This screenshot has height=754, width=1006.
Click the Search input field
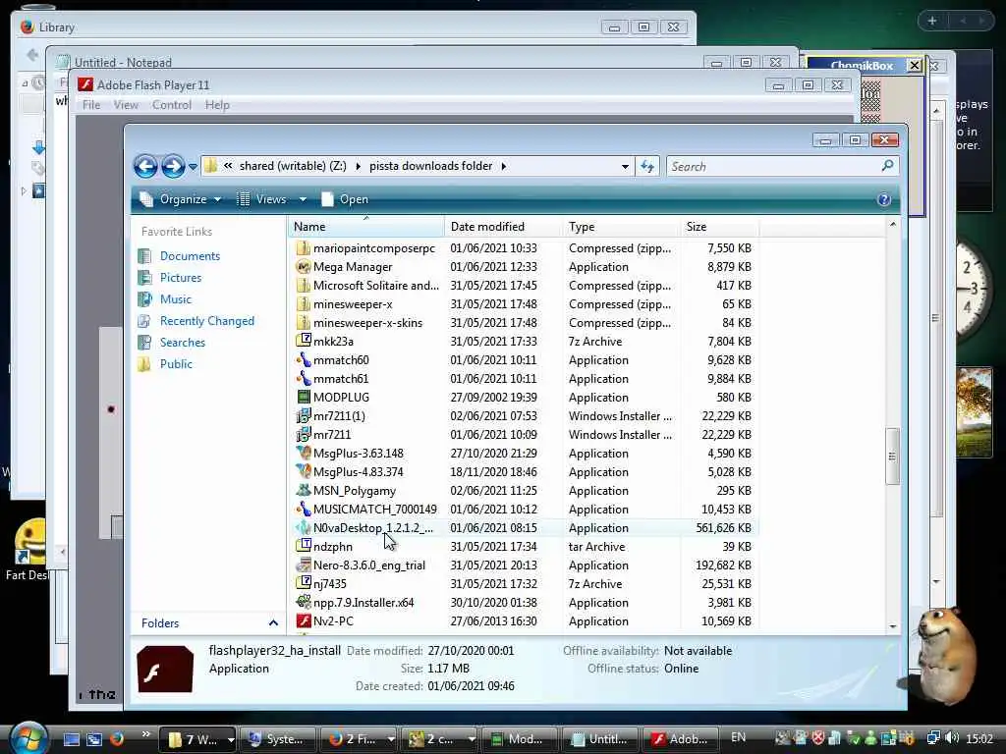point(772,167)
